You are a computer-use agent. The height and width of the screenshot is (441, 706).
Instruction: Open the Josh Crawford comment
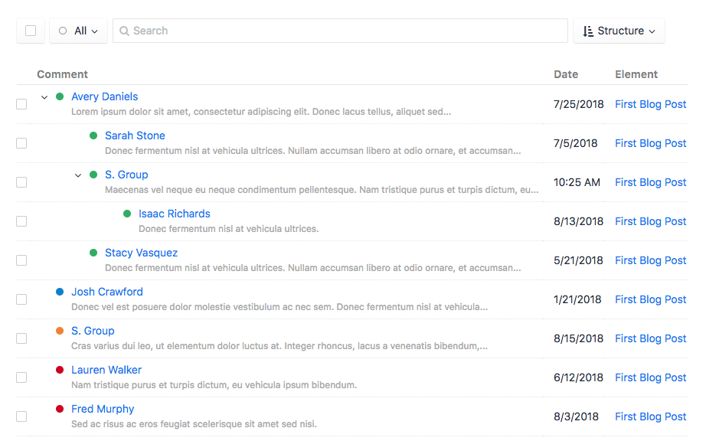point(106,292)
